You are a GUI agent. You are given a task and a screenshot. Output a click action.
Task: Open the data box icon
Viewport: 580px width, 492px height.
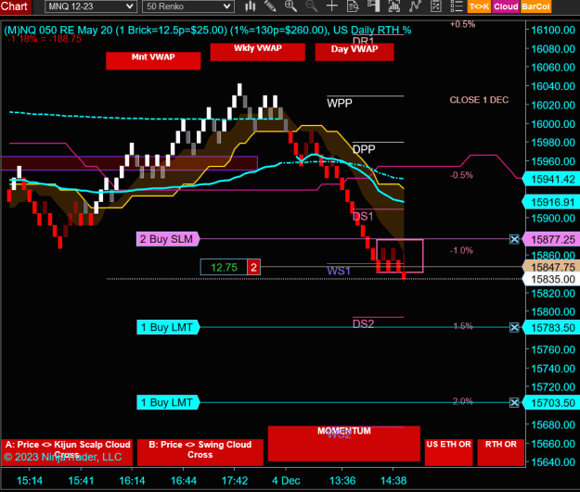click(x=353, y=6)
